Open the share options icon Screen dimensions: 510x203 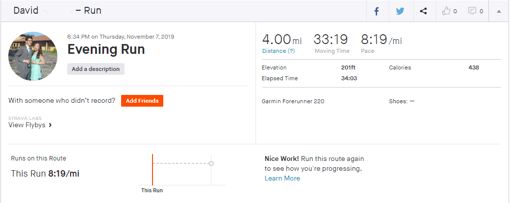(x=423, y=11)
